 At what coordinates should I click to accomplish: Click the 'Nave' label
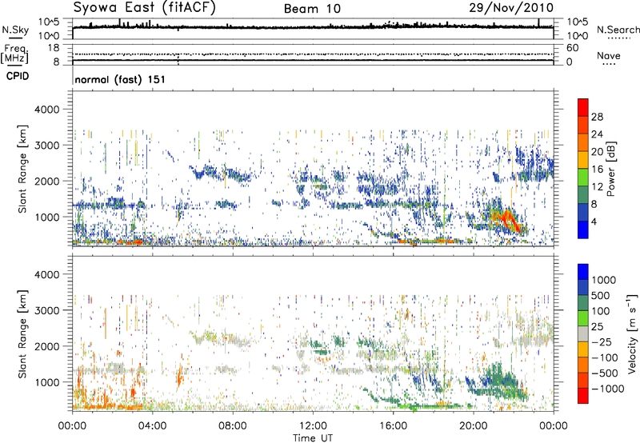(x=609, y=55)
